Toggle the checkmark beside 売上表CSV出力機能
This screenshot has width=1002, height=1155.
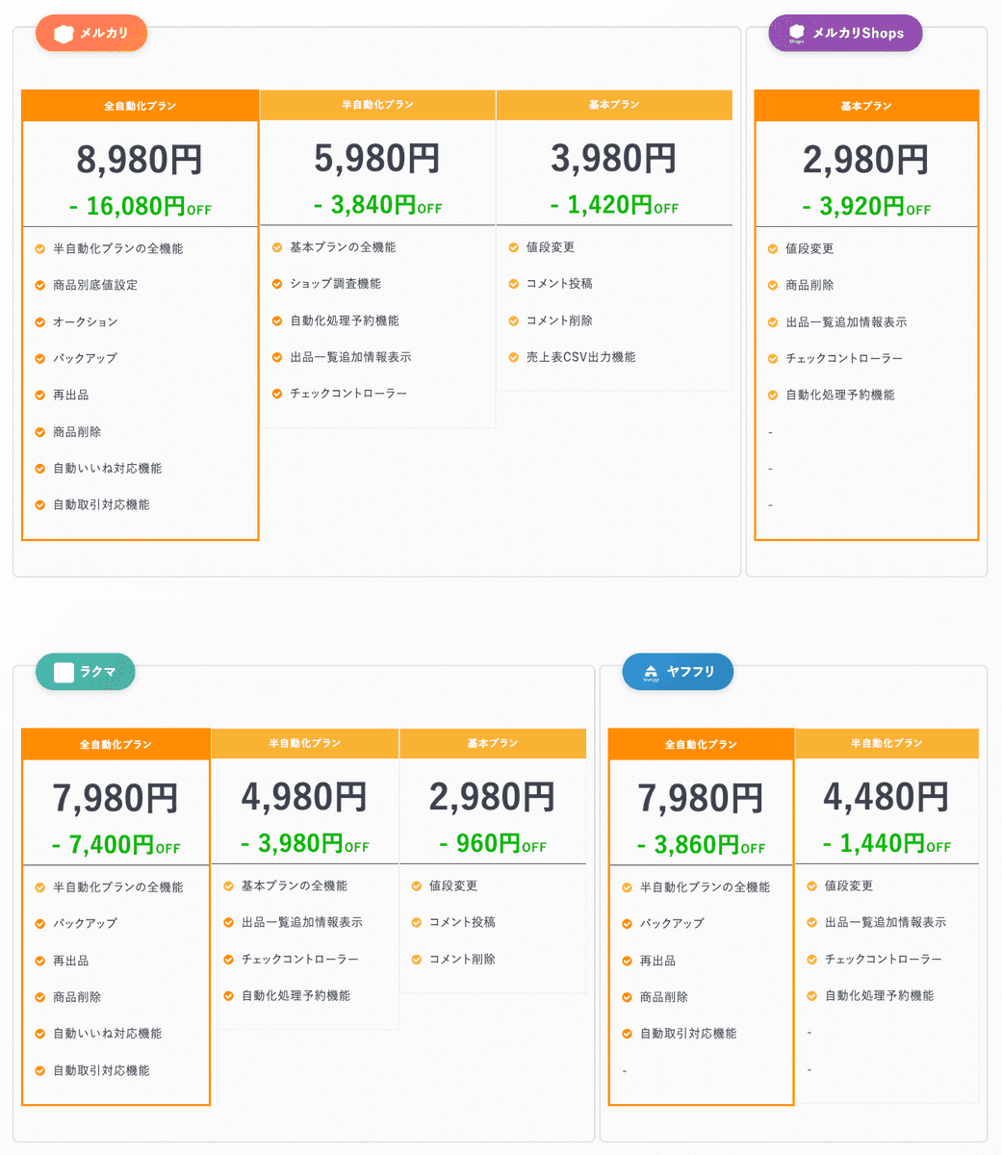tap(513, 357)
